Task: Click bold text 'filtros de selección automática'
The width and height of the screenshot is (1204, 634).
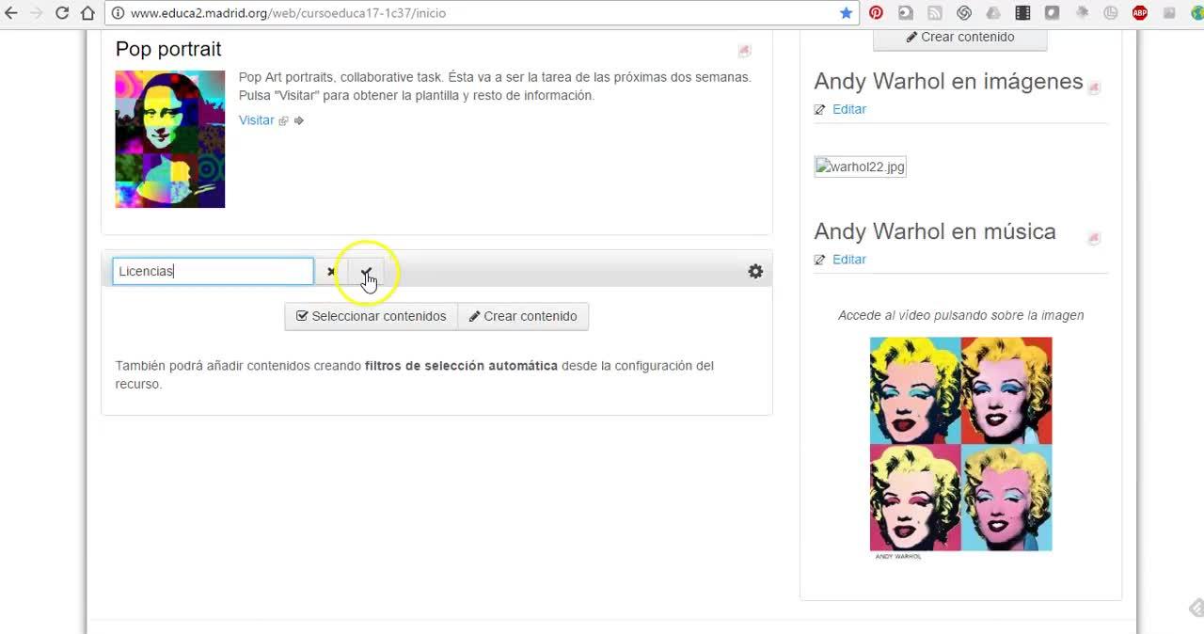Action: (x=461, y=366)
